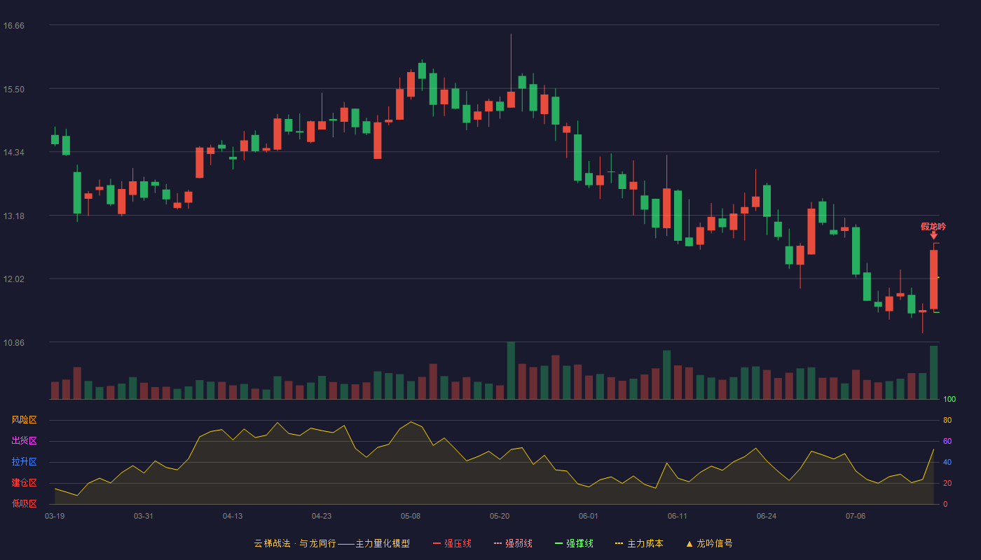981x560 pixels.
Task: Click the 07-06 date axis label
Action: [x=856, y=516]
